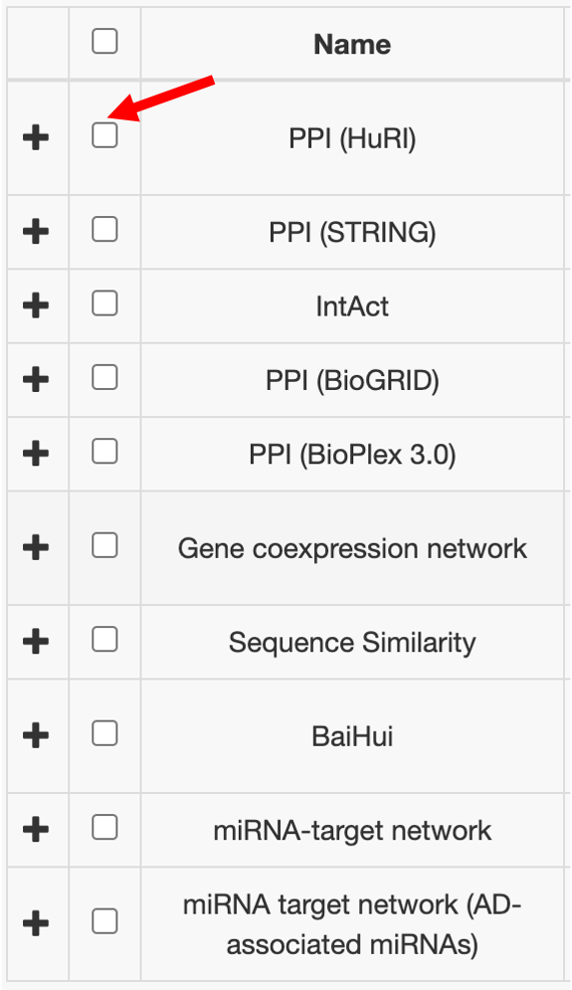Viewport: 572px width, 990px height.
Task: Click plus icon for miRNA-target network
Action: (36, 829)
